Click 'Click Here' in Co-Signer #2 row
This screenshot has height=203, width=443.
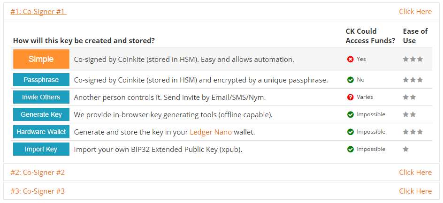pos(415,172)
